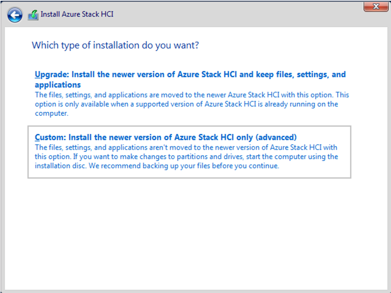The height and width of the screenshot is (293, 391).
Task: Click the Custom option's bold heading text
Action: click(166, 137)
